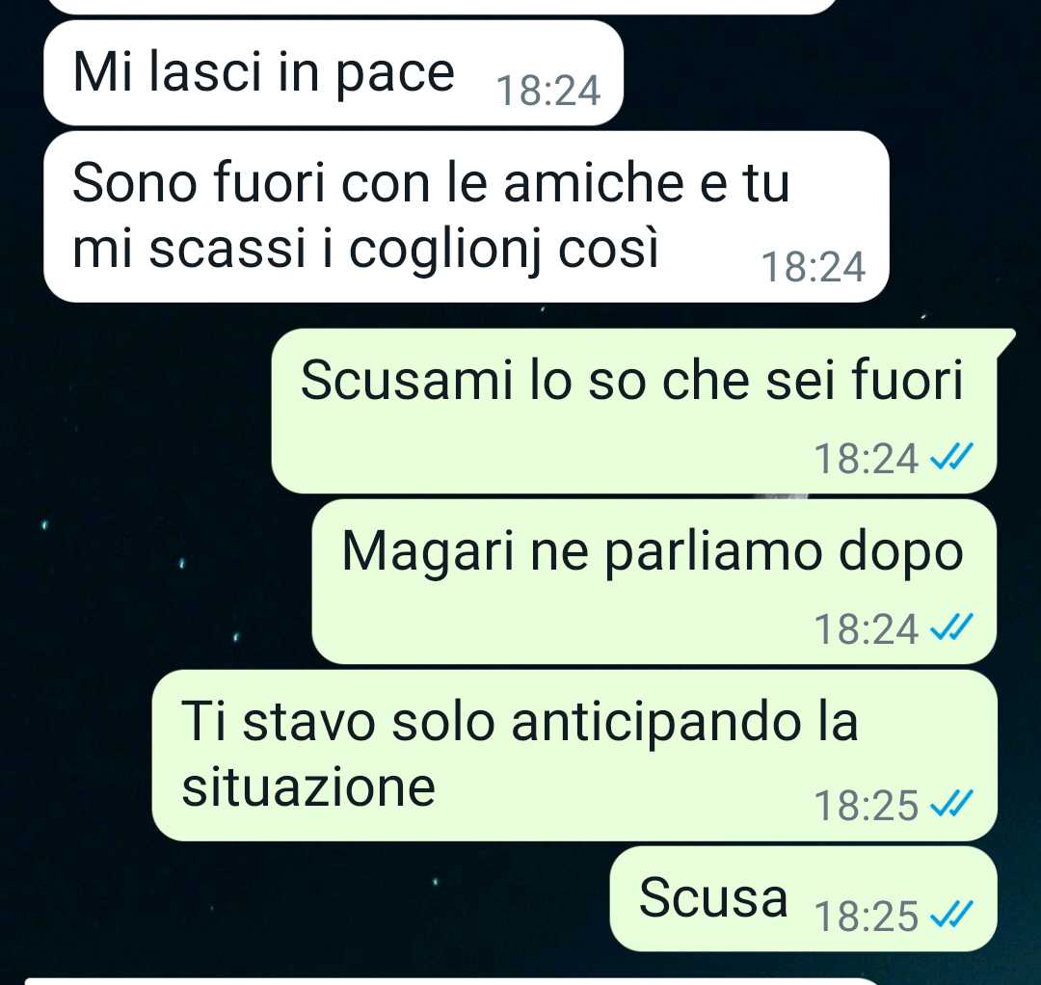Click blue double ticks on 'Magari ne parliamo dopo'

point(951,626)
